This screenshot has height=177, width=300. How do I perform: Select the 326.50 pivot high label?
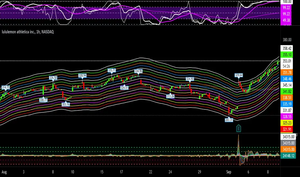coord(53,78)
